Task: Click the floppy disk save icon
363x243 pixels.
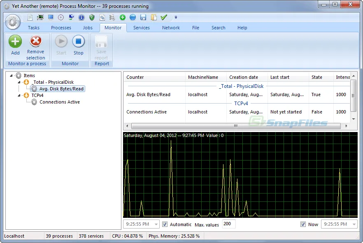Action: (x=143, y=17)
